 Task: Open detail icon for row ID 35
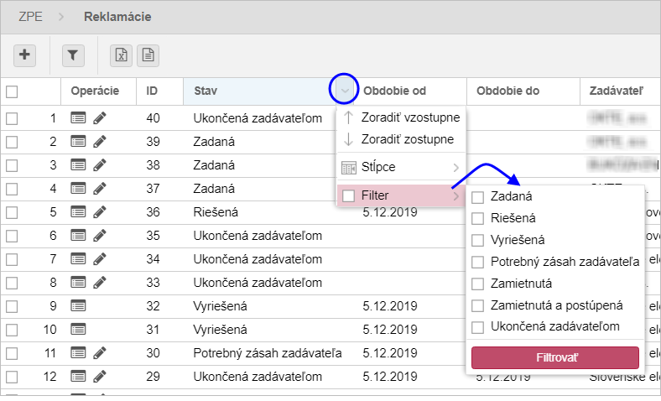(x=78, y=235)
